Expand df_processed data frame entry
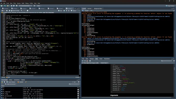 (2, 96)
